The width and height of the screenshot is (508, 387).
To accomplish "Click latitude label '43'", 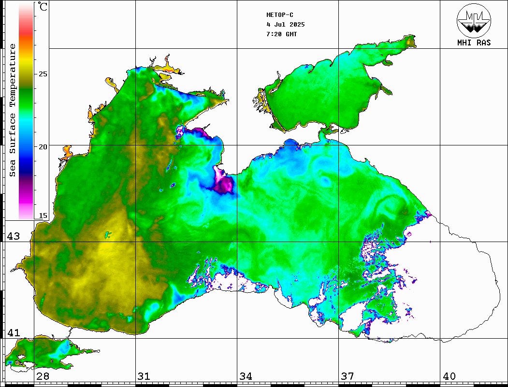I will (14, 236).
